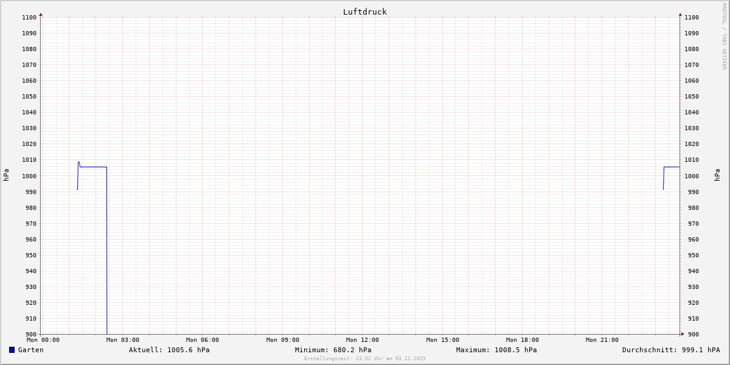Click the Mon 00:00 time axis label

[43, 340]
